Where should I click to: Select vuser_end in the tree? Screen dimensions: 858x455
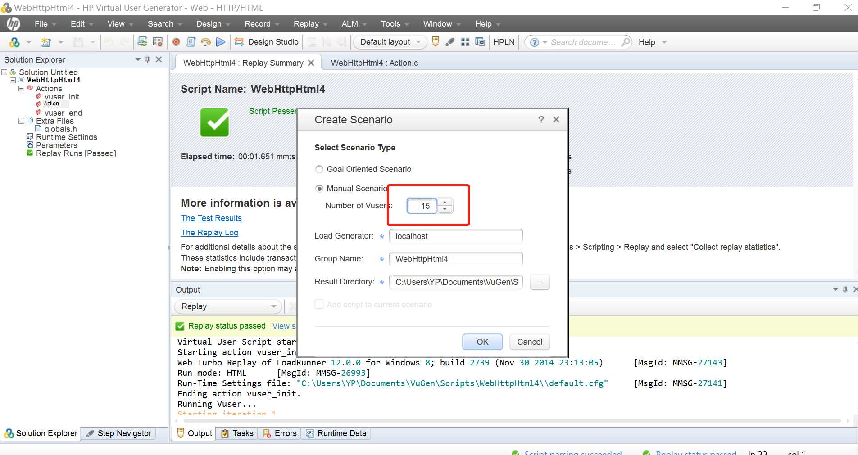coord(63,113)
